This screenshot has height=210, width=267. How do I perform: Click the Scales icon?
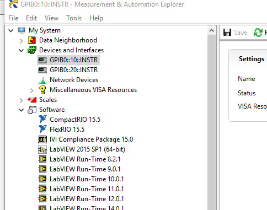pyautogui.click(x=32, y=100)
